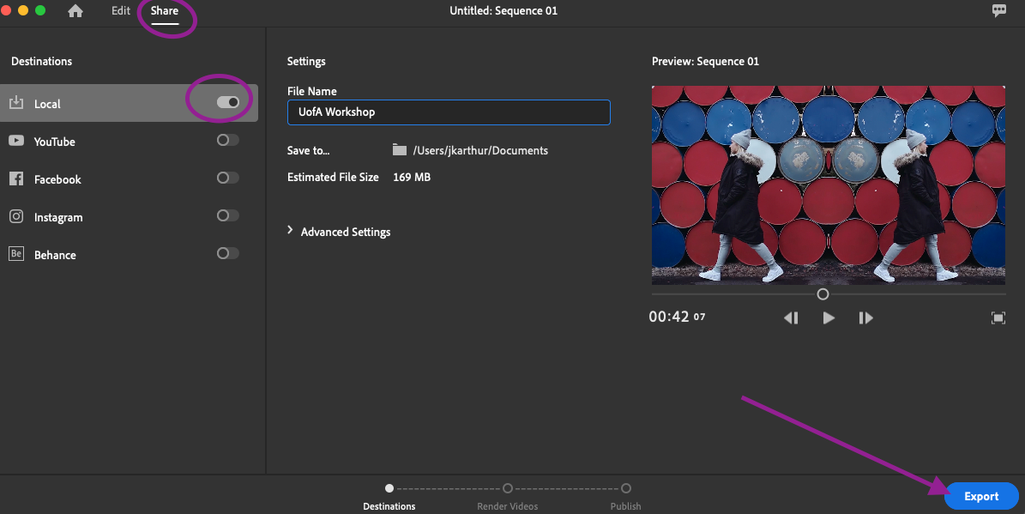The width and height of the screenshot is (1025, 514).
Task: Enter fullscreen preview mode
Action: (998, 317)
